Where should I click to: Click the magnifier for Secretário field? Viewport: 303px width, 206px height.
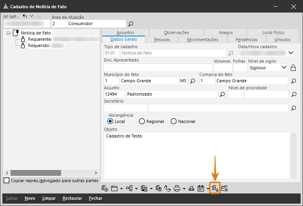294,108
